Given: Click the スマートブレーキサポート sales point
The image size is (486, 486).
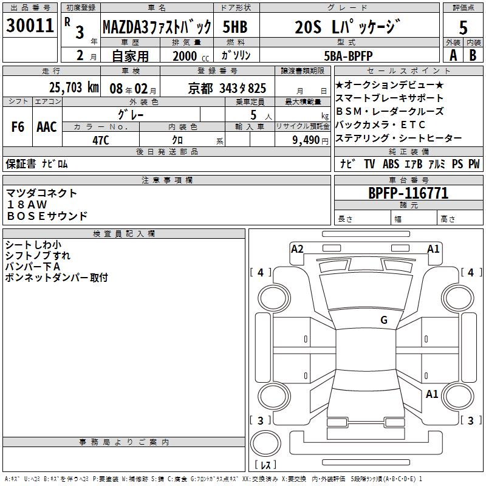Looking at the screenshot, I should [389, 98].
